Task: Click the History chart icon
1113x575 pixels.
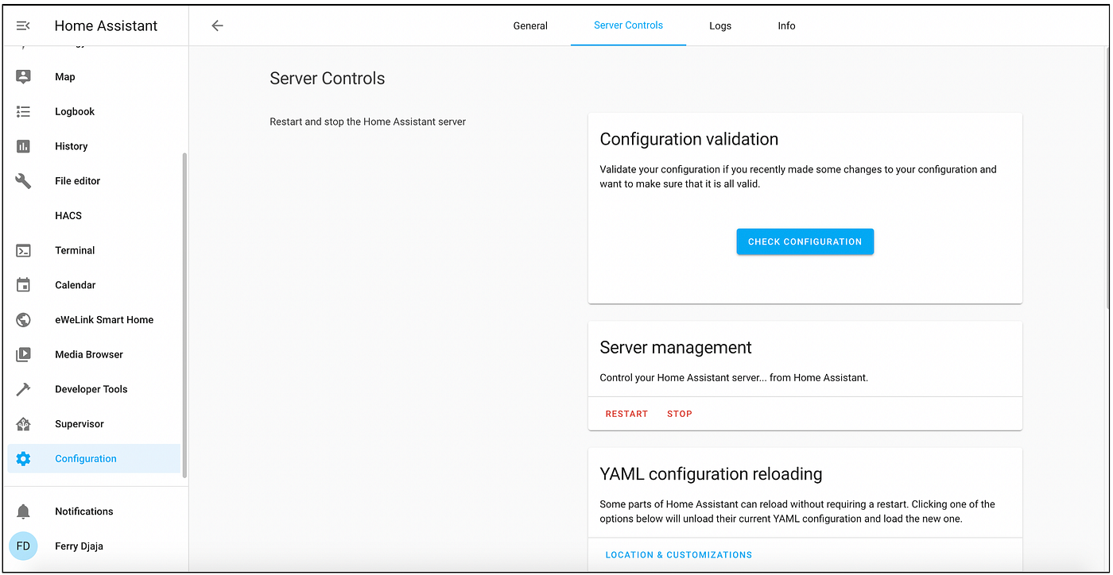Action: pos(23,146)
